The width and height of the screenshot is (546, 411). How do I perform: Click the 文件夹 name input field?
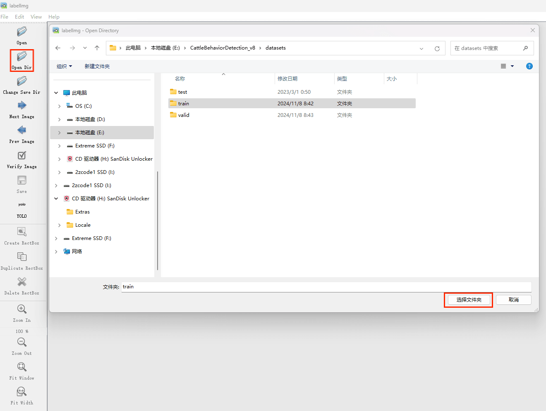tap(326, 287)
